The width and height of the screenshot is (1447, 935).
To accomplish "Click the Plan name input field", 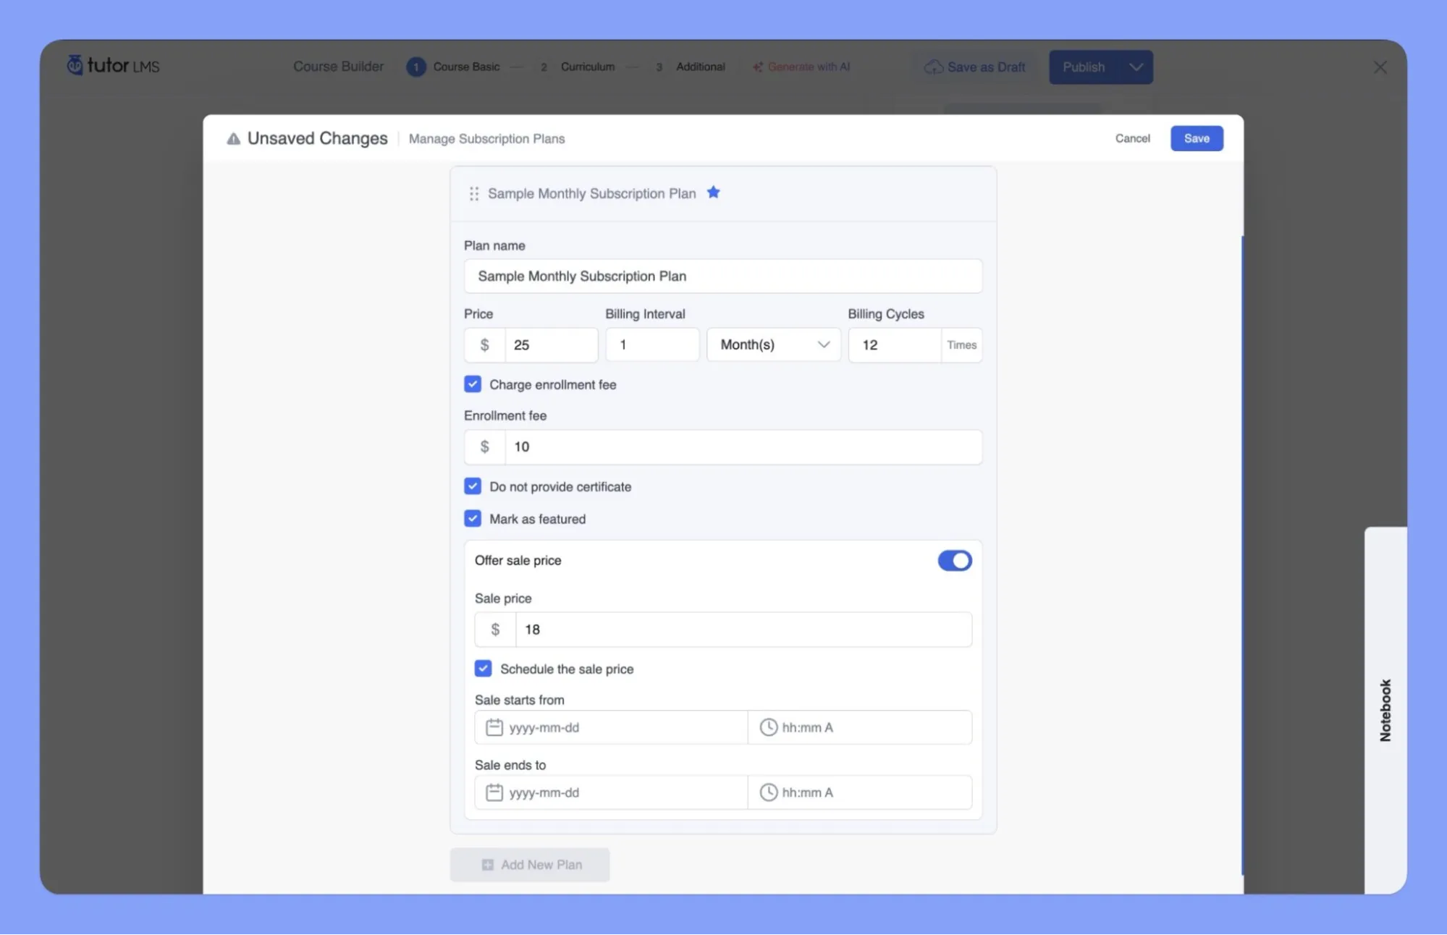I will coord(724,276).
